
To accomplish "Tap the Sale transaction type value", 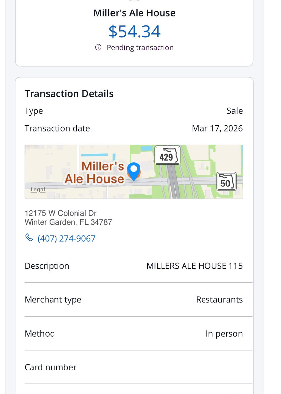I will (234, 111).
